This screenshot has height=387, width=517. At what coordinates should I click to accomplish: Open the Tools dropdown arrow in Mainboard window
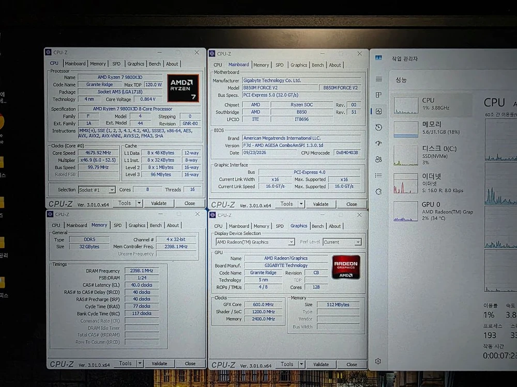[x=301, y=204]
